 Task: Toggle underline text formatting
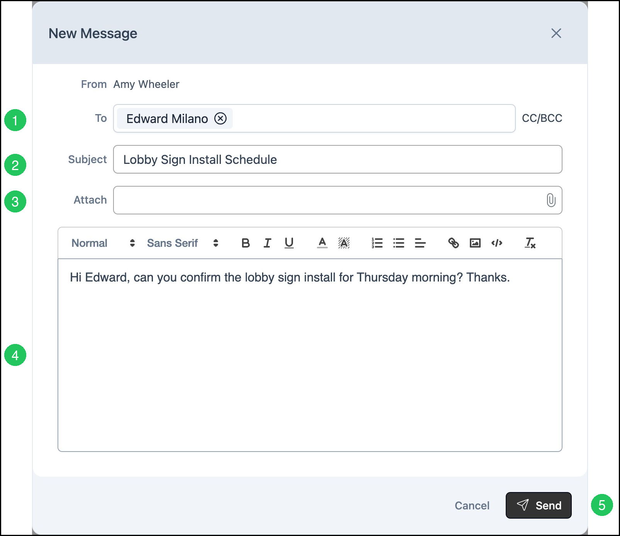pyautogui.click(x=289, y=243)
